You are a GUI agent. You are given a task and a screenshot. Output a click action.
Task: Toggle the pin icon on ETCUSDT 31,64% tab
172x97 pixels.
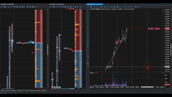coord(12,4)
